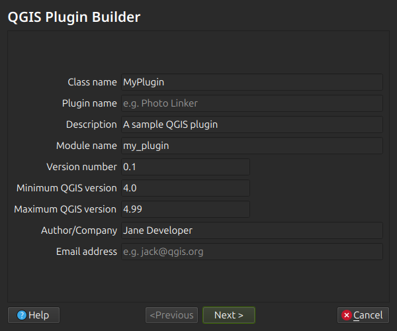Focus the empty Plugin name field
Screen dimensions: 397x331
[252, 103]
